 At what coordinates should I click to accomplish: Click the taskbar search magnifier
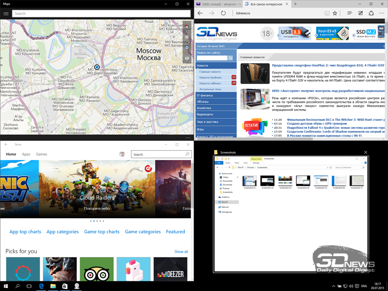click(17, 286)
